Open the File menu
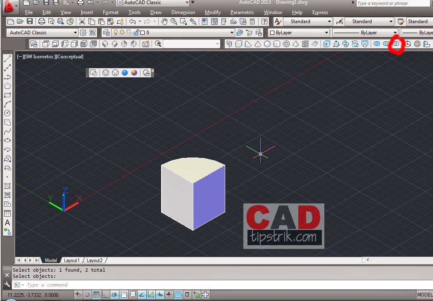 29,12
